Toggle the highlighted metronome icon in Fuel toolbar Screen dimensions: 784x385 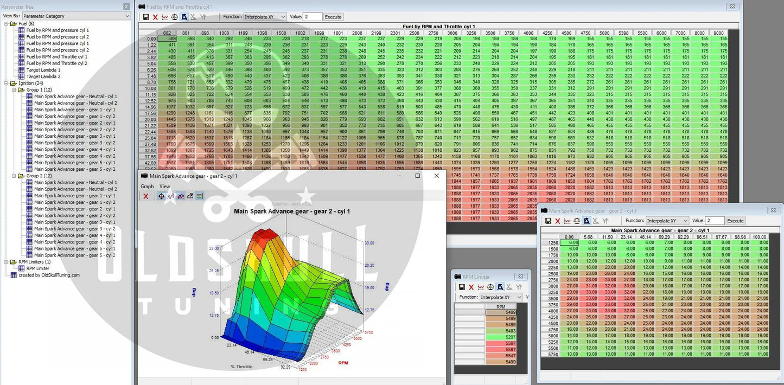pos(184,17)
